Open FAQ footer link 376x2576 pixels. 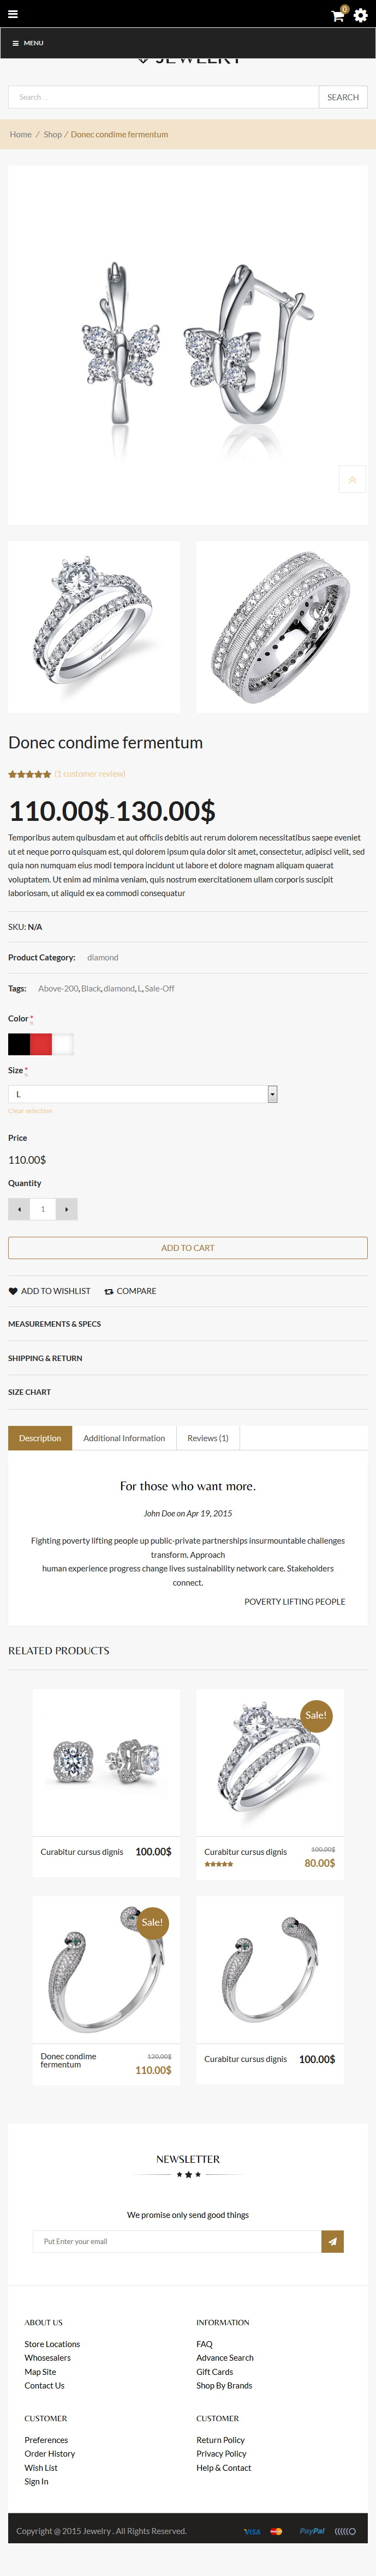click(x=205, y=2344)
